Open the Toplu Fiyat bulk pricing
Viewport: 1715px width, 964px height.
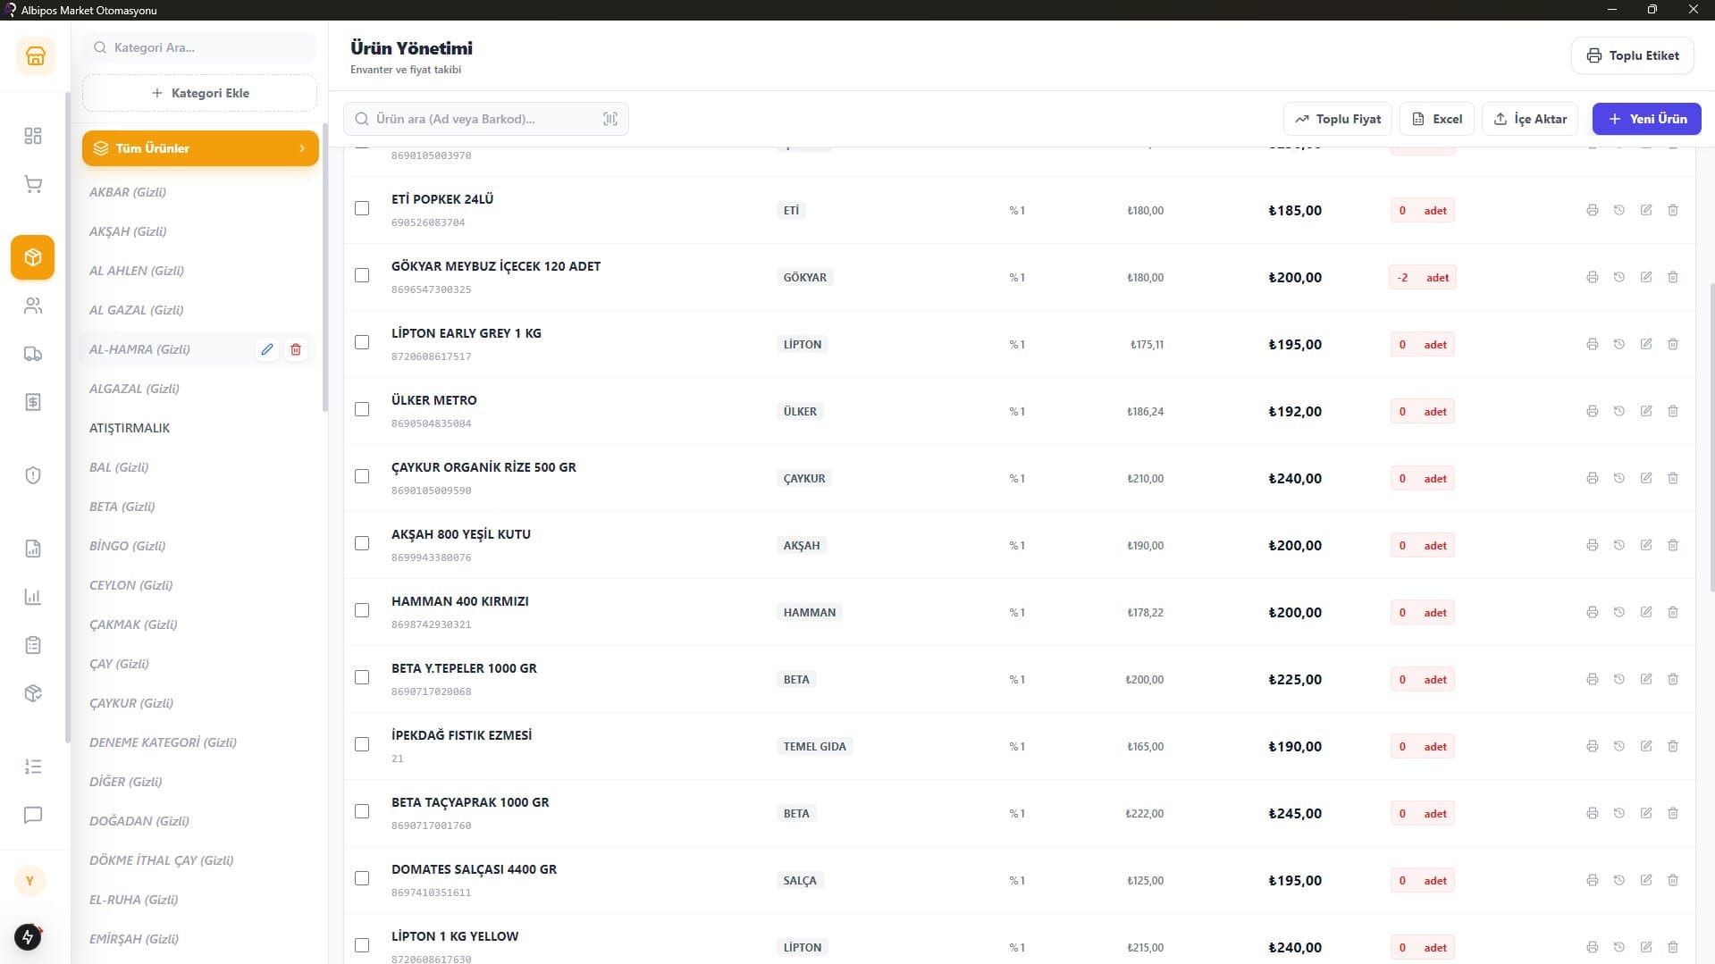click(1337, 119)
